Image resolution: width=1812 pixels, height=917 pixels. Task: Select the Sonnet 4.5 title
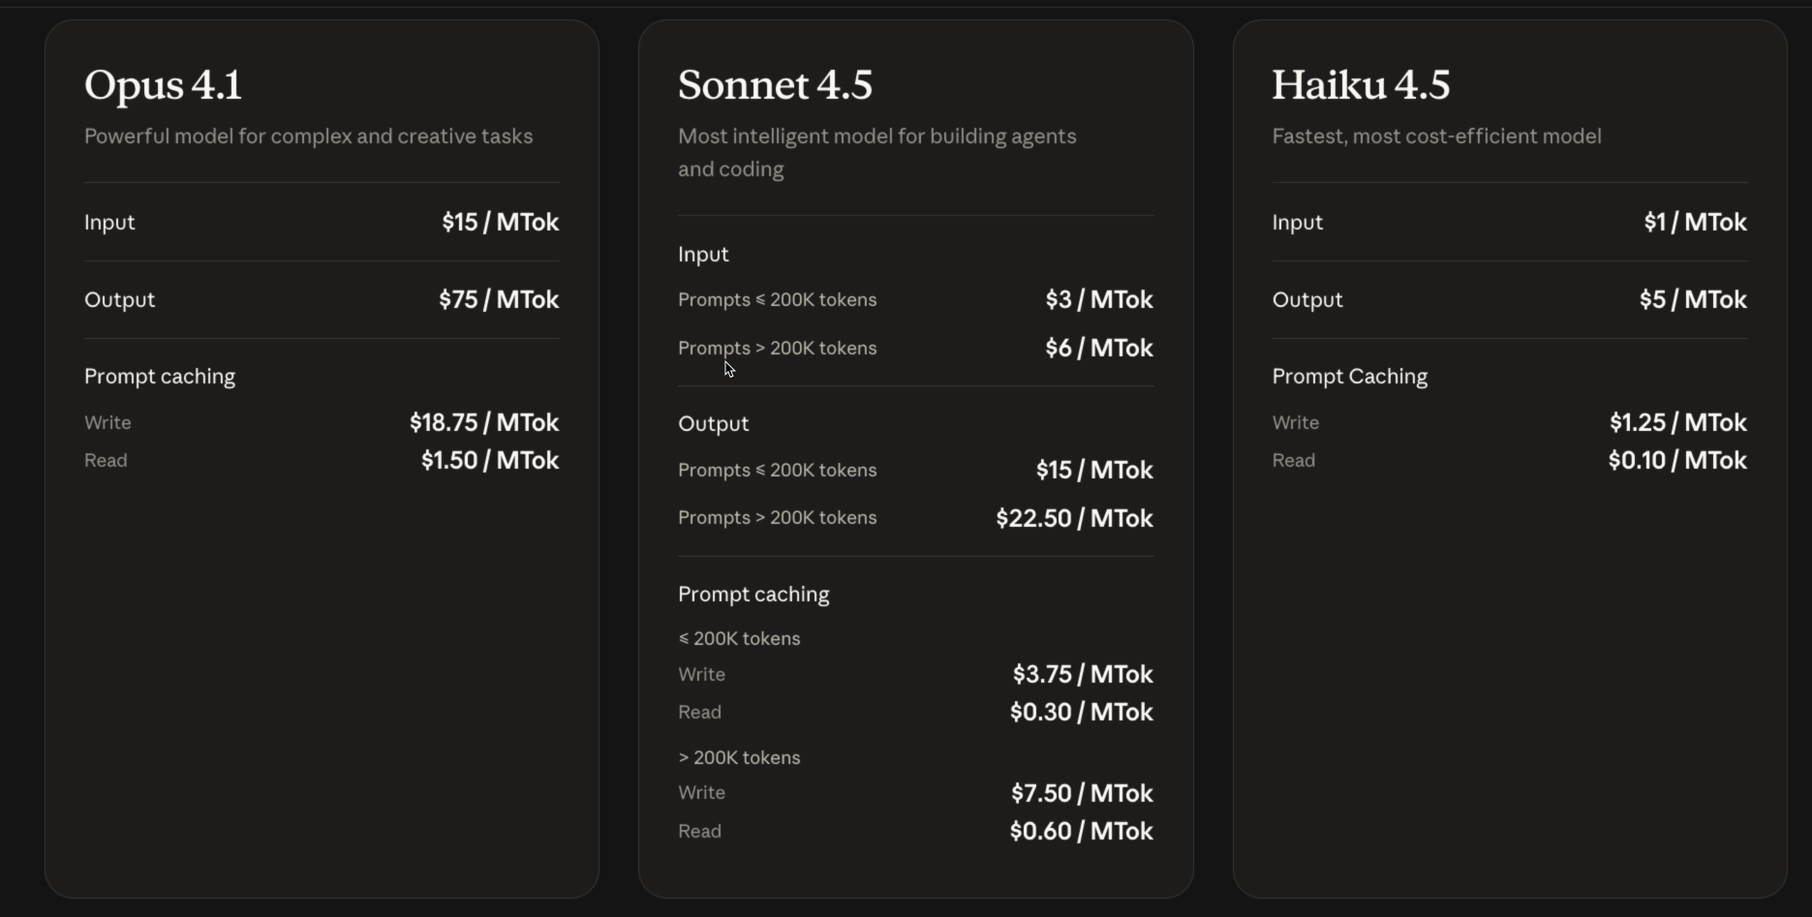tap(775, 85)
